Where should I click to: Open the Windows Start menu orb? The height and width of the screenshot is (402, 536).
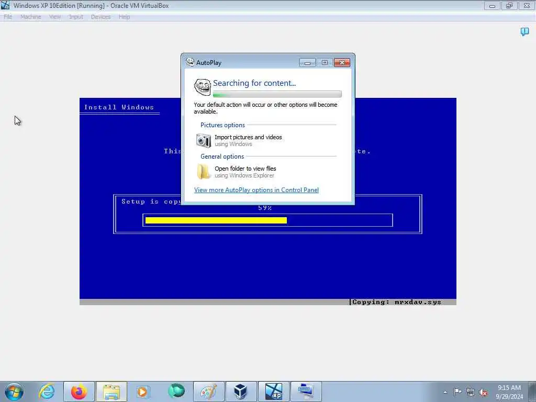click(x=14, y=392)
